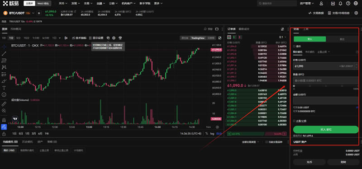The image size is (362, 169).
Task: Select the ruler measure tool
Action: tap(4, 104)
